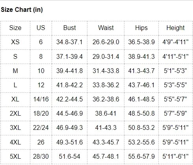This screenshot has height=165, width=193.
Task: Click bust value 51.6-54
Action: click(x=70, y=156)
